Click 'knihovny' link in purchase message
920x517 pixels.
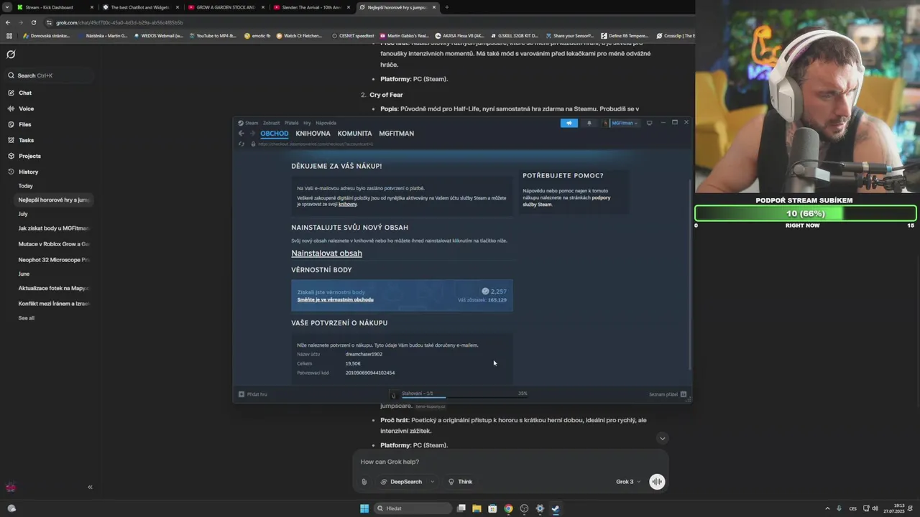coord(348,205)
